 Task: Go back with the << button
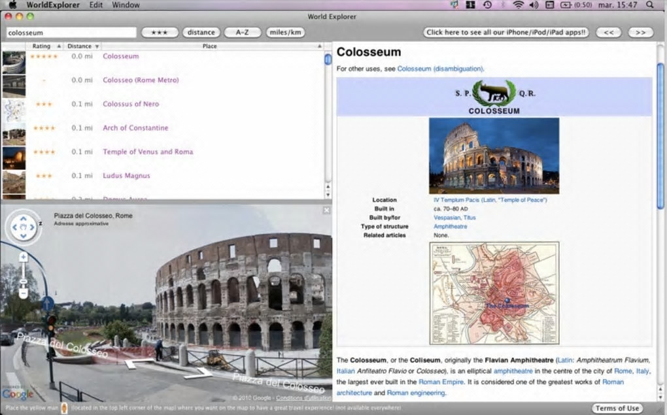point(609,32)
